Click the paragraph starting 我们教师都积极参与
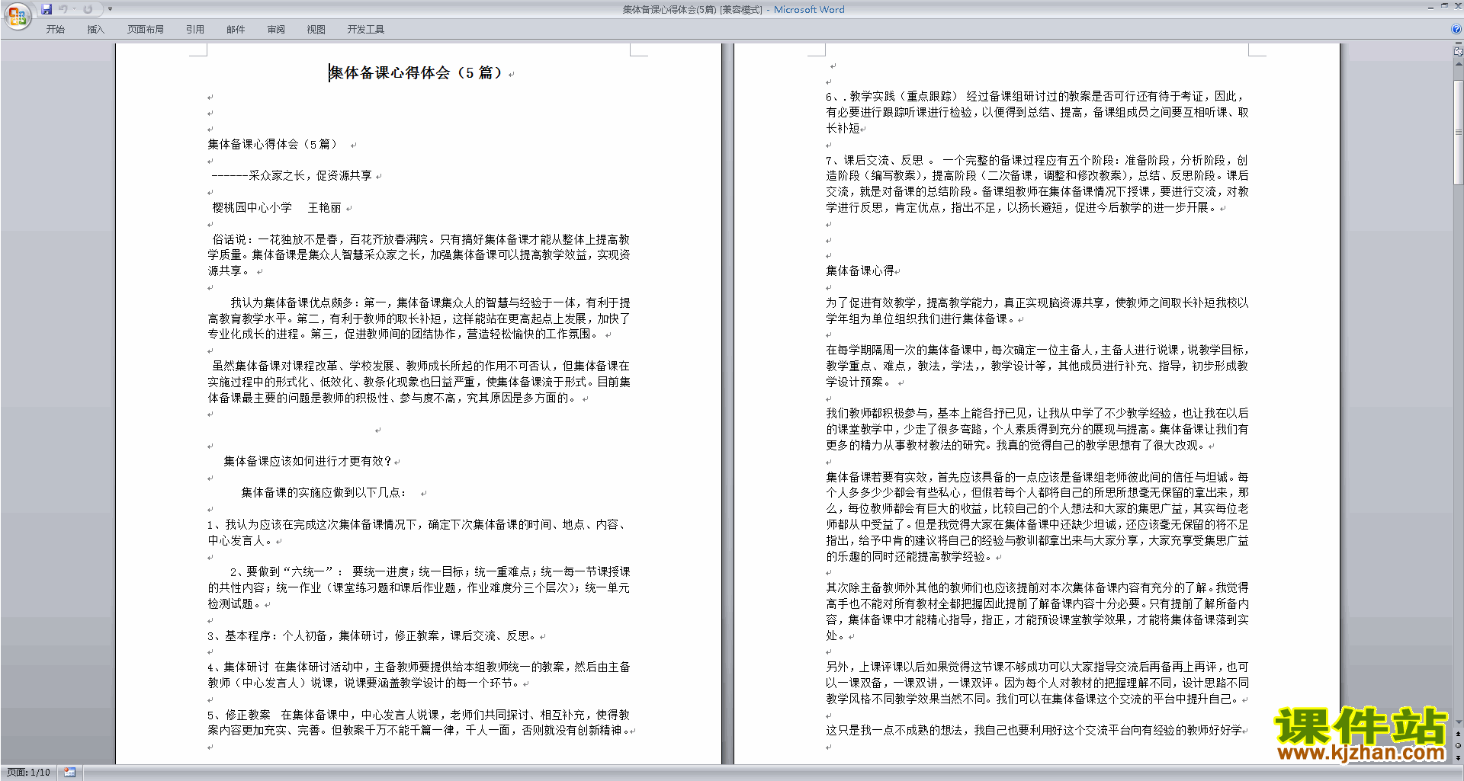The width and height of the screenshot is (1464, 781). coord(1037,429)
